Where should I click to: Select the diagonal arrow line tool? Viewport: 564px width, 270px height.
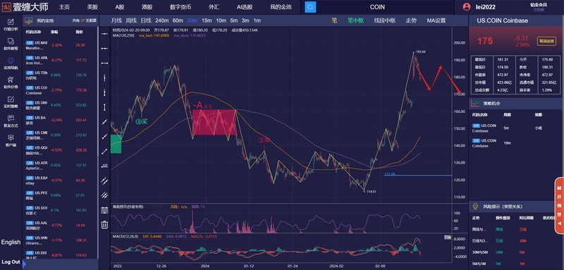click(104, 152)
